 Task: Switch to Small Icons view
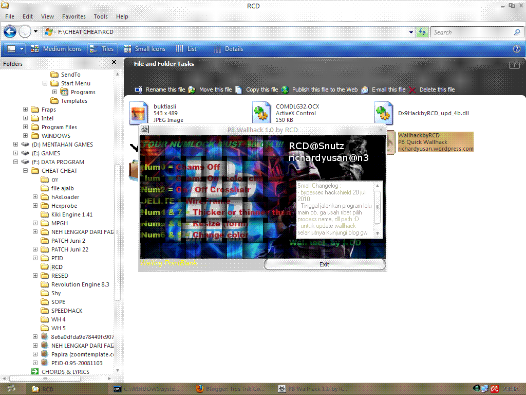144,49
